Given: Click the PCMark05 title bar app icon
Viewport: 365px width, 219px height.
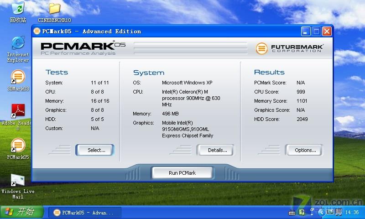Looking at the screenshot, I should coord(37,31).
